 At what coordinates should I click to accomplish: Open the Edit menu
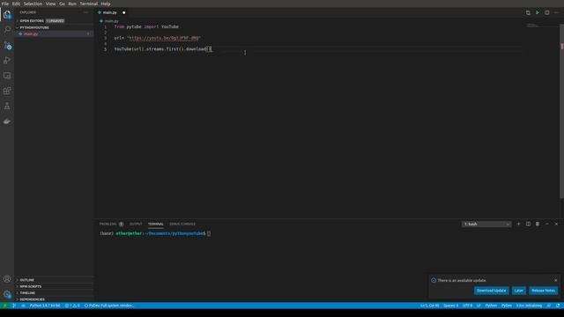coord(16,4)
